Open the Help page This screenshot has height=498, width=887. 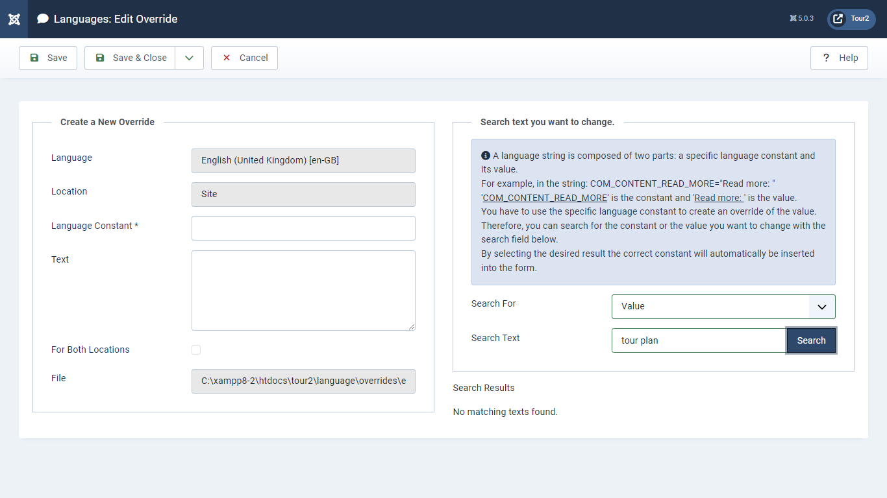point(839,58)
